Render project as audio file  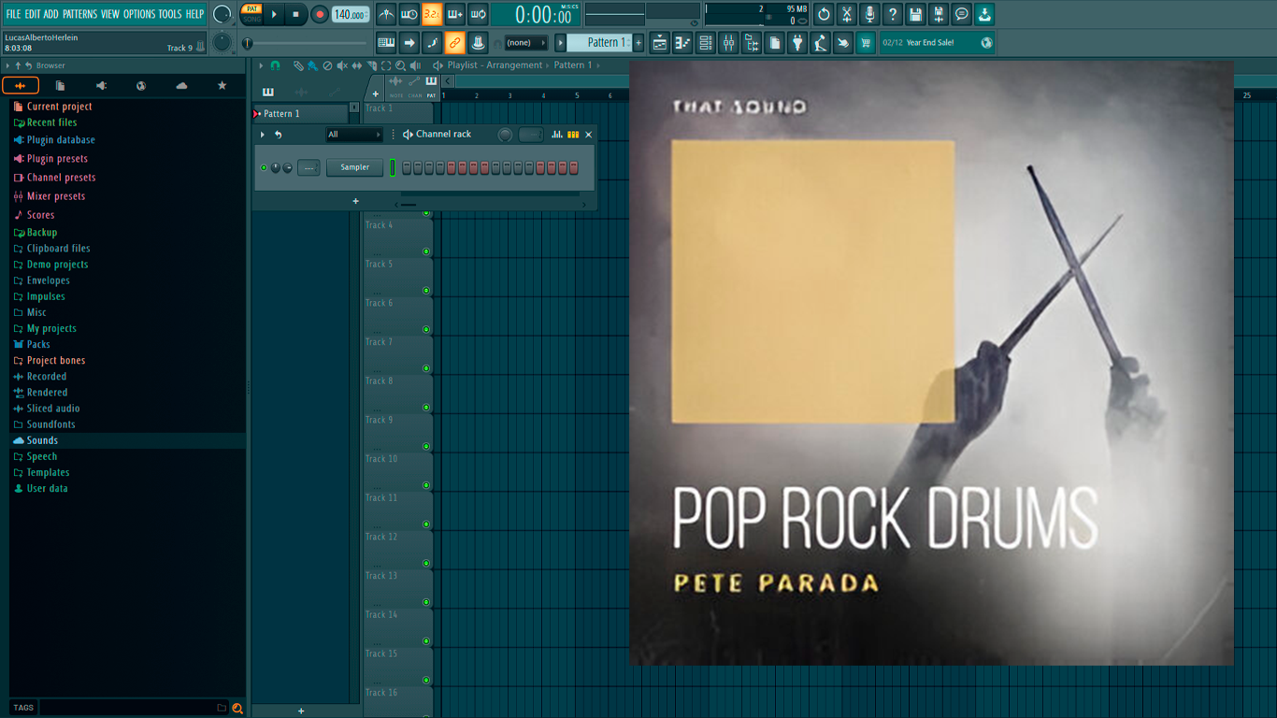939,14
